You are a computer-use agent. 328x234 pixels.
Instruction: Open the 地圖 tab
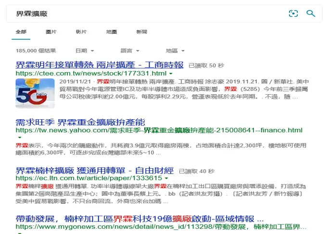pyautogui.click(x=111, y=32)
